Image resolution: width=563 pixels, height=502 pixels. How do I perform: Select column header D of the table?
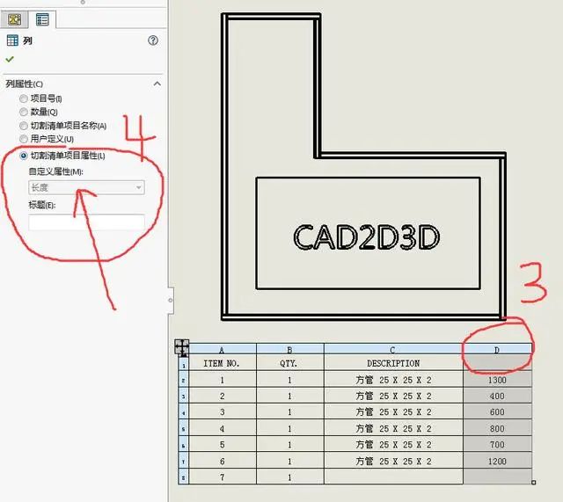[x=497, y=350]
